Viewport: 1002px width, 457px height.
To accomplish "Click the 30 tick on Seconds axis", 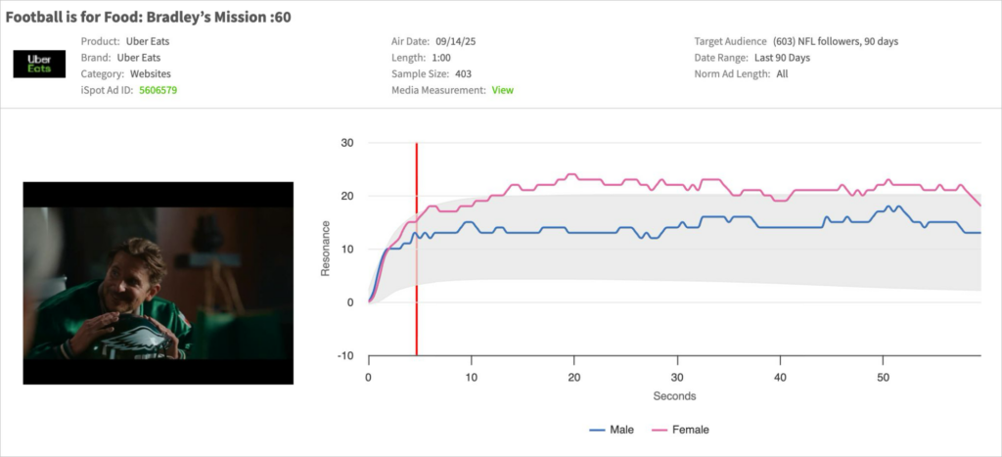I will 677,377.
